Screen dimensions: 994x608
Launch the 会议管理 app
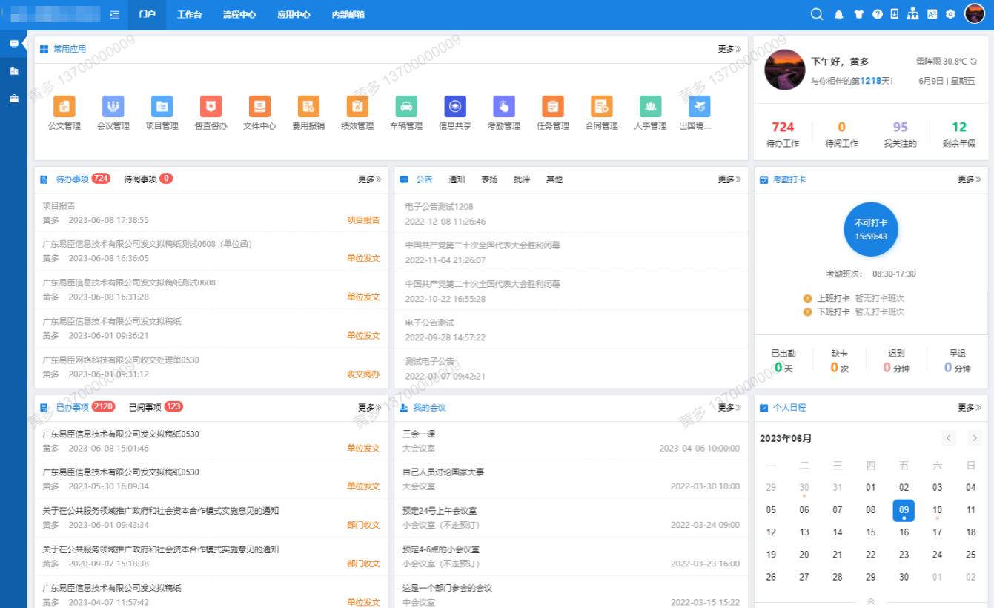pos(113,107)
